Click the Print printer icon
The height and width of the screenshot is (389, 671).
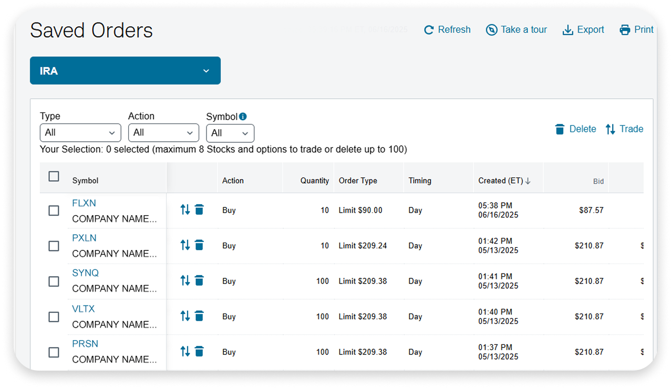point(625,30)
